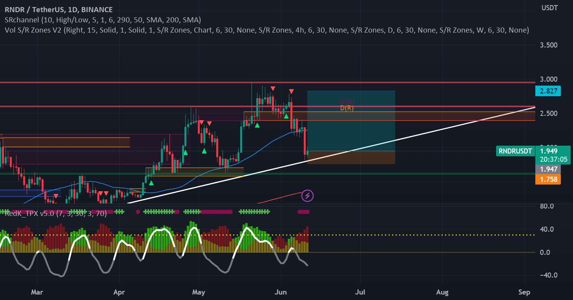Click the 3.000 price axis label
This screenshot has width=573, height=300.
(549, 79)
